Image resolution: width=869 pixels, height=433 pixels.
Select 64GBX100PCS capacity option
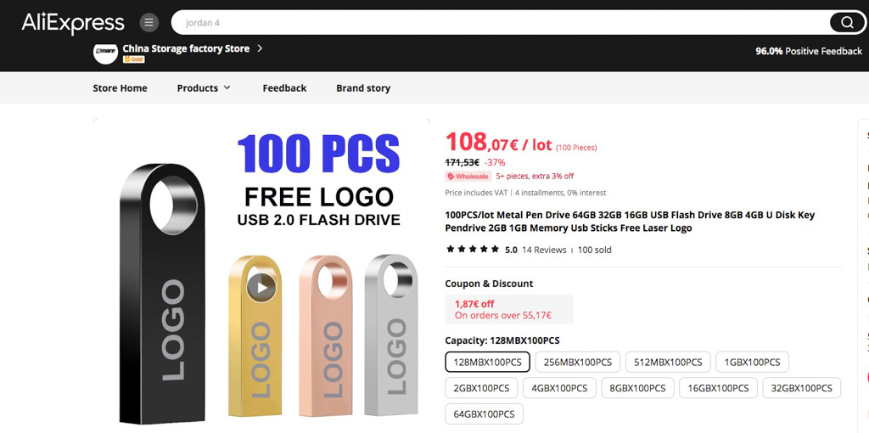point(484,413)
